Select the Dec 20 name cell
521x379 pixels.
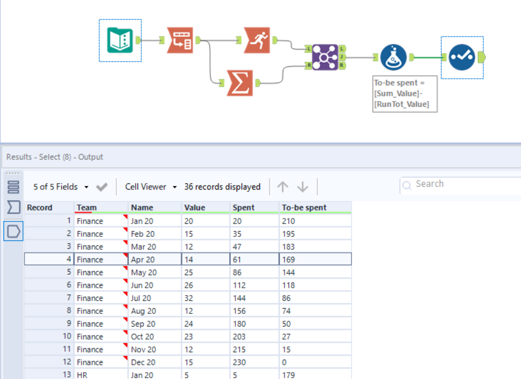(155, 362)
